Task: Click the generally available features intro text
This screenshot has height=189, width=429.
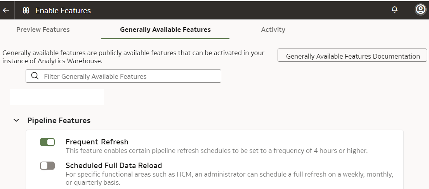Action: [133, 57]
